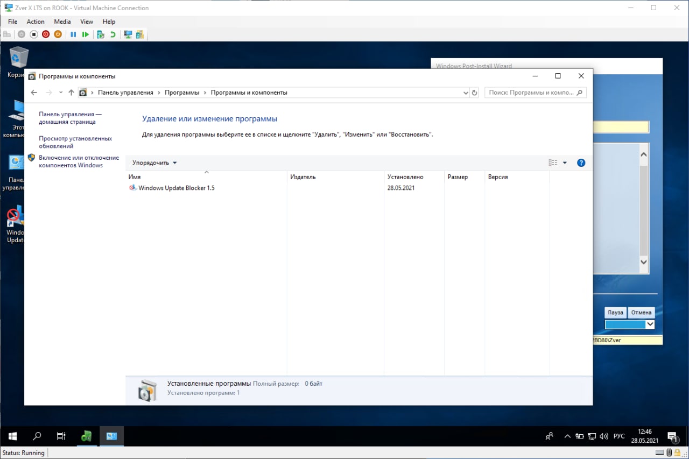This screenshot has height=459, width=689.
Task: Click the volume speaker tray icon
Action: (603, 436)
